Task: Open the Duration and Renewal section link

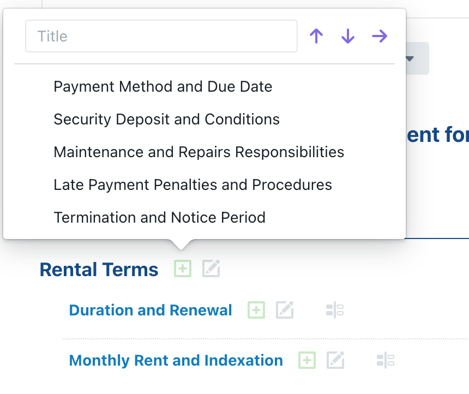Action: tap(151, 310)
